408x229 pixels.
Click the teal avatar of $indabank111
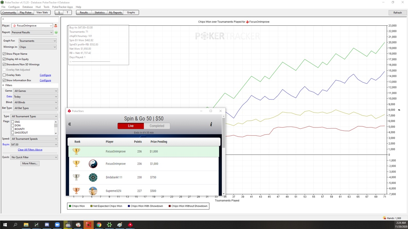pyautogui.click(x=93, y=177)
